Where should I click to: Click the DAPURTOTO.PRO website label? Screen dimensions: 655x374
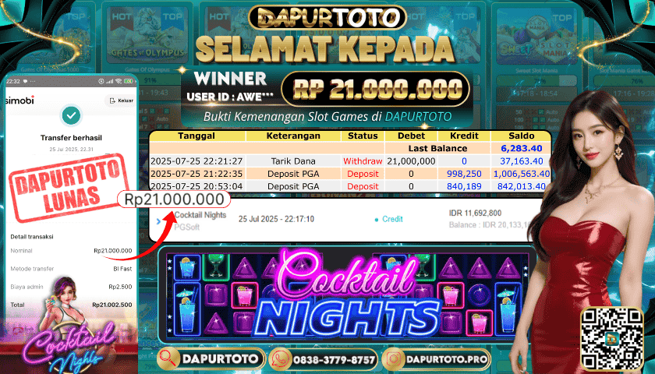(x=447, y=359)
